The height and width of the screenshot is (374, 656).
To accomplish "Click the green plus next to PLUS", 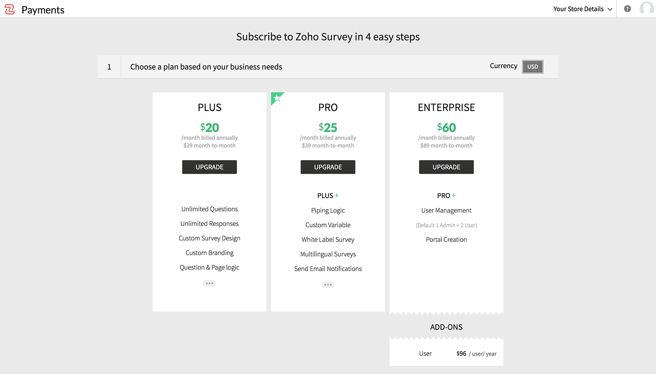I will [x=337, y=195].
